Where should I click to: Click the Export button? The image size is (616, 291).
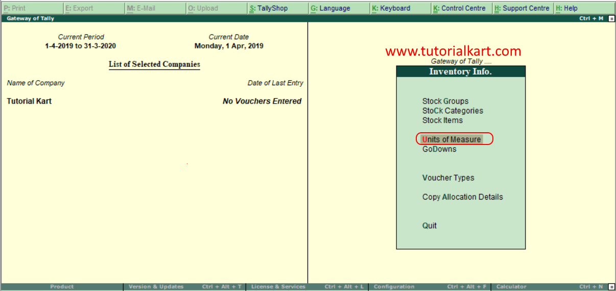click(x=93, y=8)
